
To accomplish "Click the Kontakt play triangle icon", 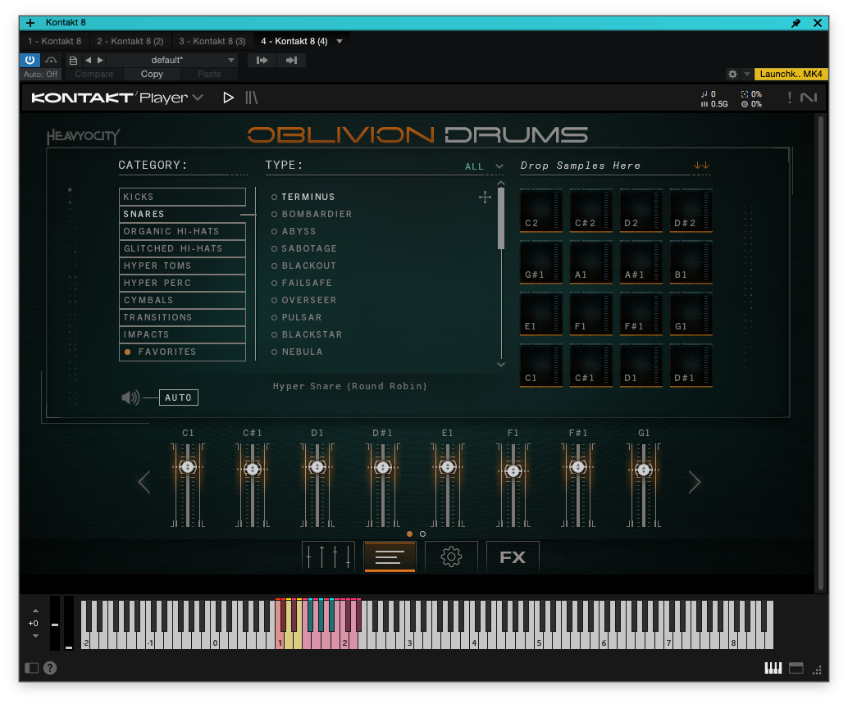I will (x=228, y=98).
